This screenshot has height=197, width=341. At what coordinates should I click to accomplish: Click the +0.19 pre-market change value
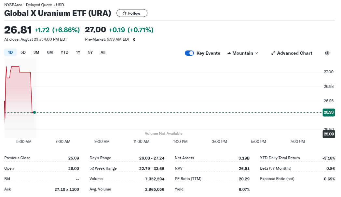pos(117,30)
